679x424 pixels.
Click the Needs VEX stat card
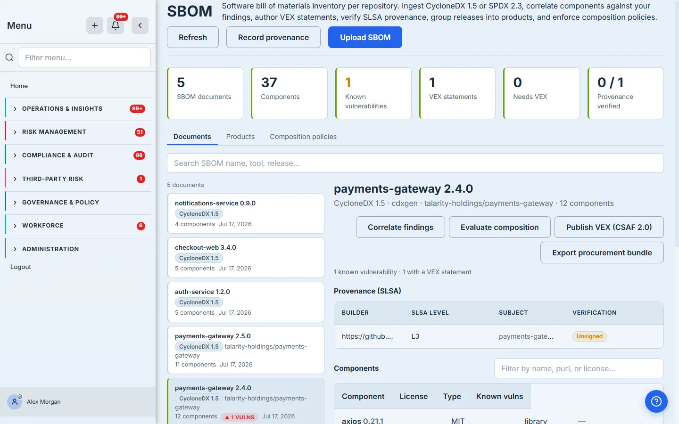click(x=541, y=93)
